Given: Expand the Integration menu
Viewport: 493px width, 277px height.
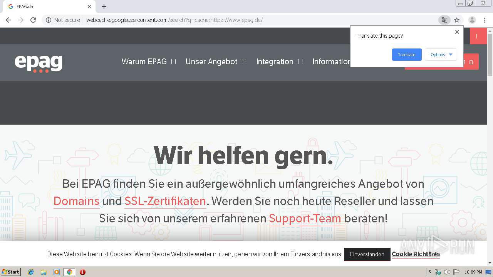Looking at the screenshot, I should (279, 62).
